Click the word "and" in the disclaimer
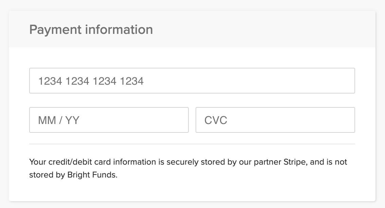Screen dimensions: 385x208 317,162
